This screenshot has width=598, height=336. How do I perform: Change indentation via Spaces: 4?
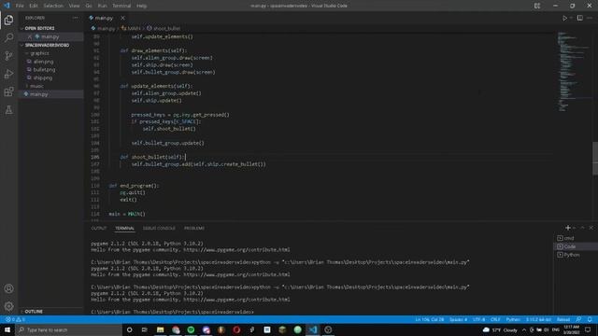(458, 319)
